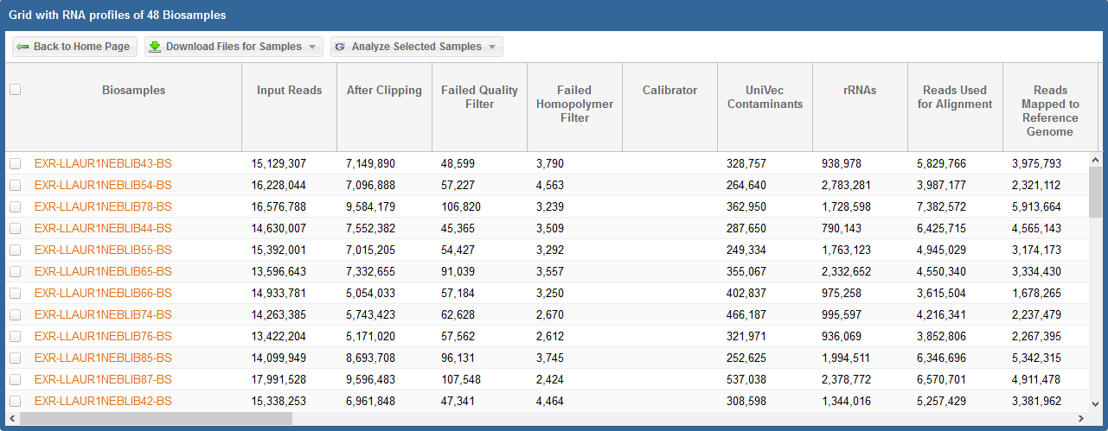The width and height of the screenshot is (1108, 431).
Task: Click the horizontal scrollbar right arrow
Action: click(x=1082, y=418)
